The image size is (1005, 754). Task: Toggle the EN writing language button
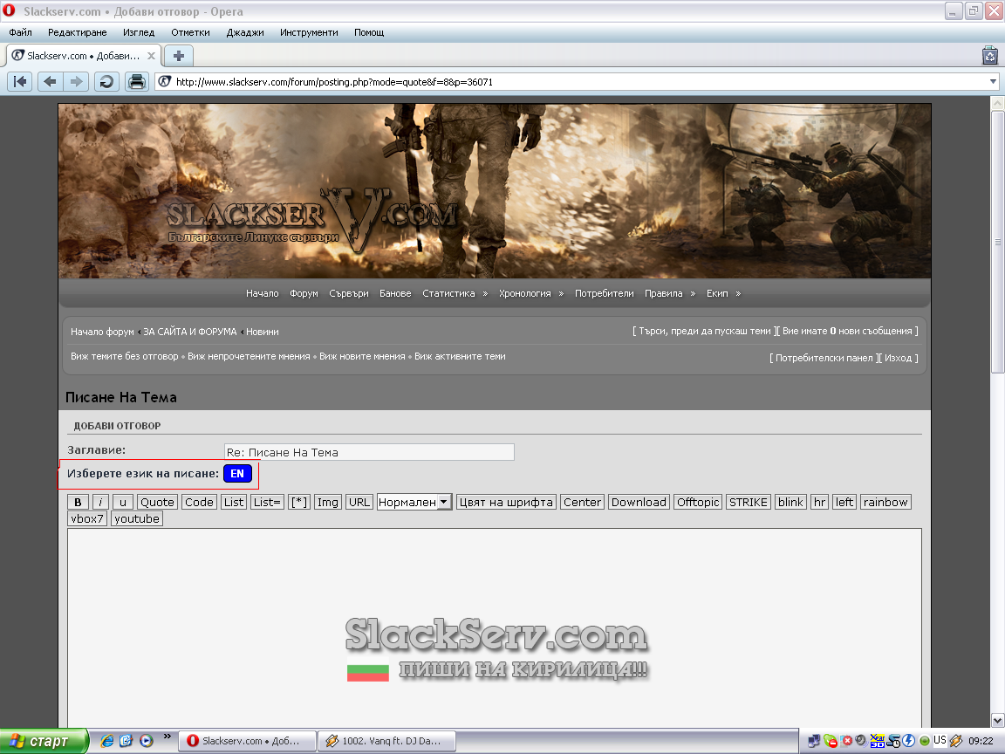pyautogui.click(x=237, y=474)
